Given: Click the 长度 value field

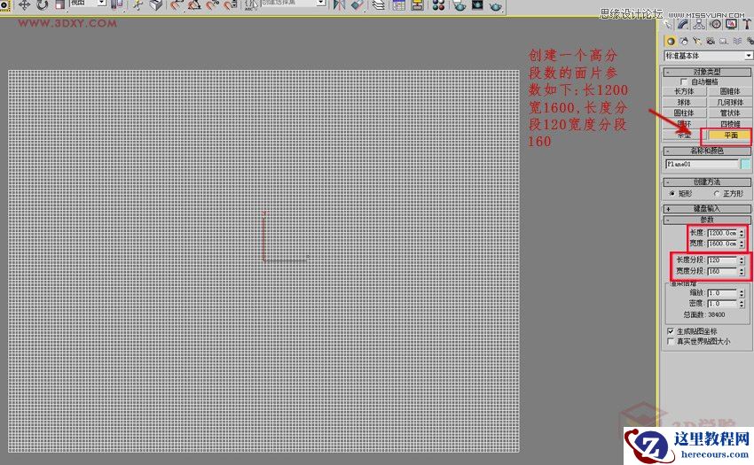Looking at the screenshot, I should 723,233.
